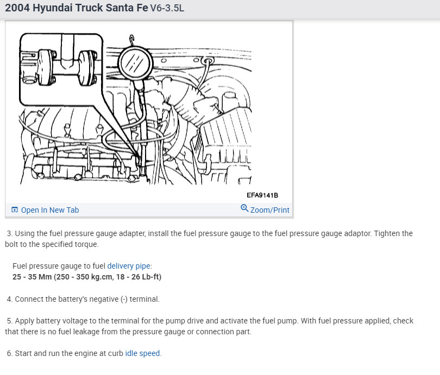Click the magnifying glass zoom icon

[244, 208]
